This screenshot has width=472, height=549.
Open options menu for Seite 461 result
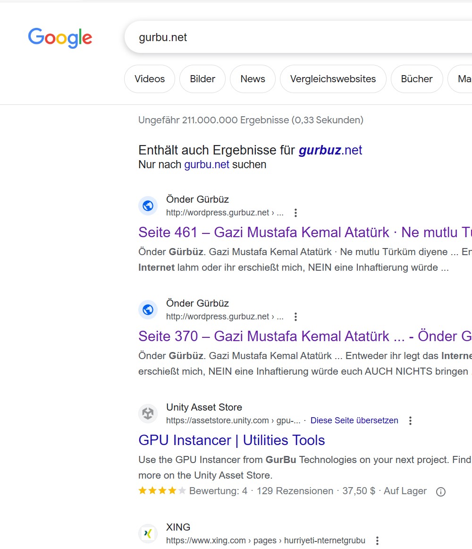point(295,213)
